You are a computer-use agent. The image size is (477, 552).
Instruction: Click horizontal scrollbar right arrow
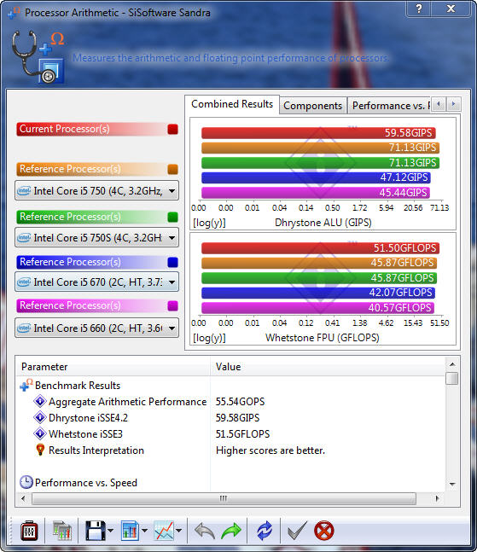tap(438, 498)
